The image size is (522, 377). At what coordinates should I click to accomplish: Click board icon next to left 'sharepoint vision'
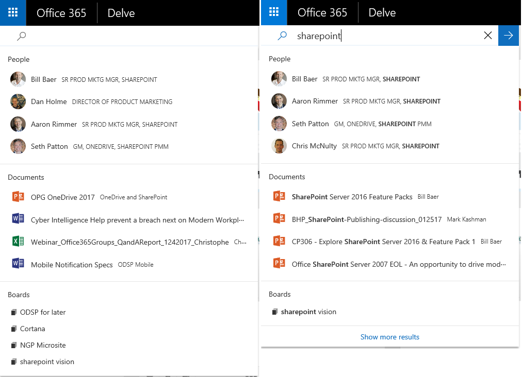pyautogui.click(x=13, y=362)
